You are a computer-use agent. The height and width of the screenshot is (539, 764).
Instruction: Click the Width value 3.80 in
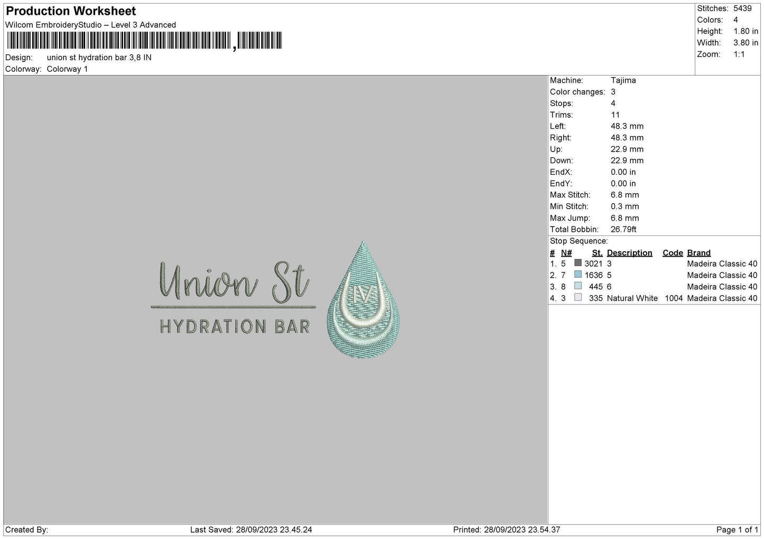point(745,43)
